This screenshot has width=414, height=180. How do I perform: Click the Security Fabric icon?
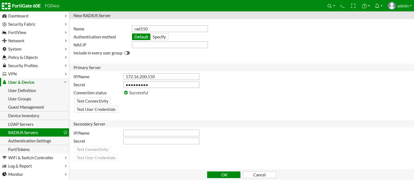point(4,24)
